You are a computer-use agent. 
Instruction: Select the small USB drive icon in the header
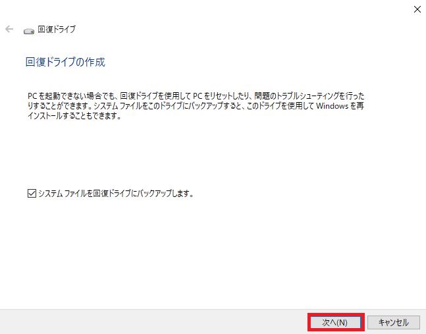pyautogui.click(x=29, y=32)
